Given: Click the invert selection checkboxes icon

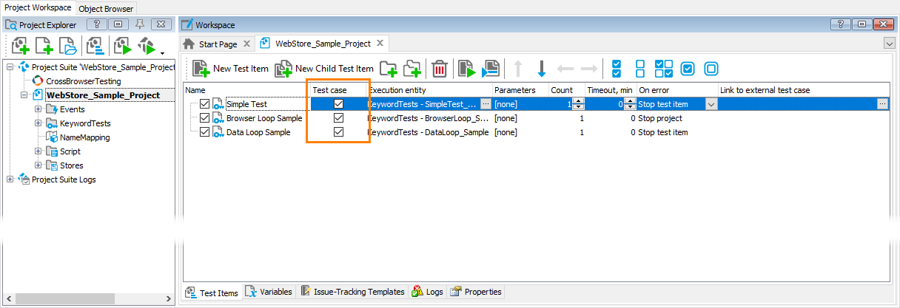Looking at the screenshot, I should point(664,69).
